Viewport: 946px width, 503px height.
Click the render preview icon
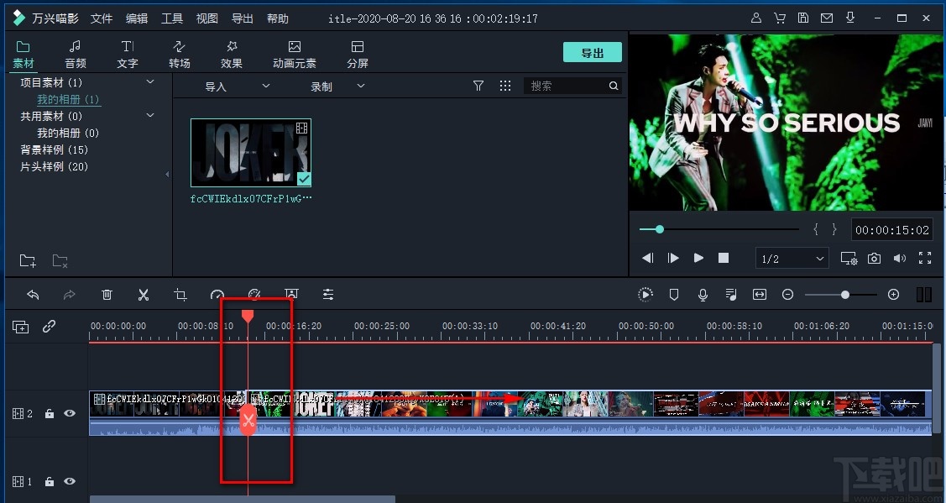click(x=645, y=295)
